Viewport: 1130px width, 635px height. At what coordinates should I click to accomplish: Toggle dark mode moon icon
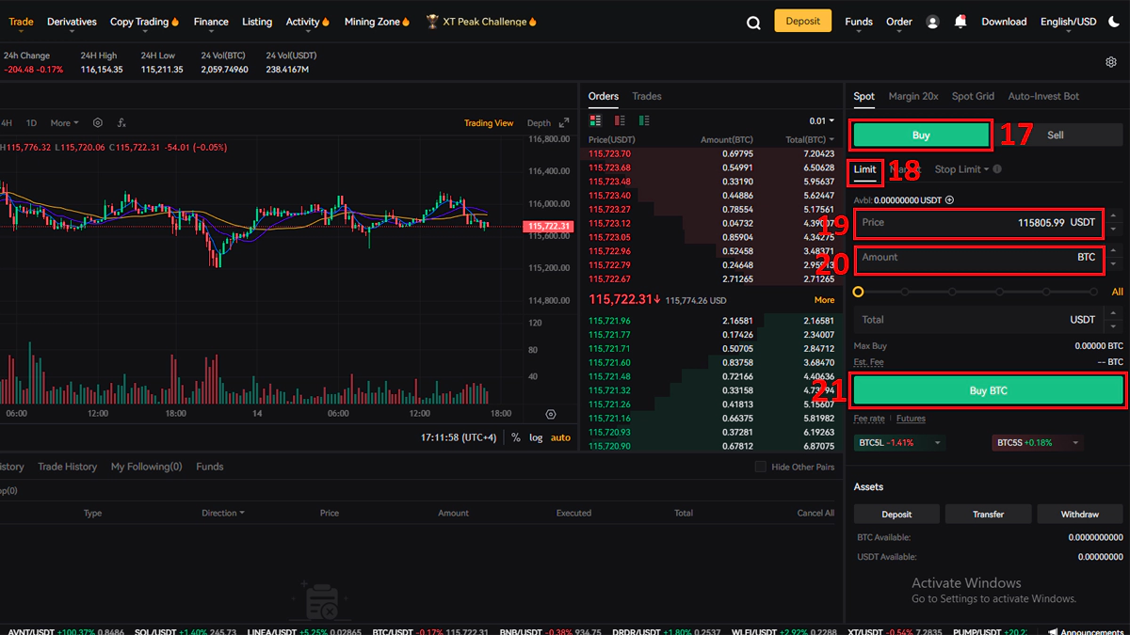(1114, 22)
